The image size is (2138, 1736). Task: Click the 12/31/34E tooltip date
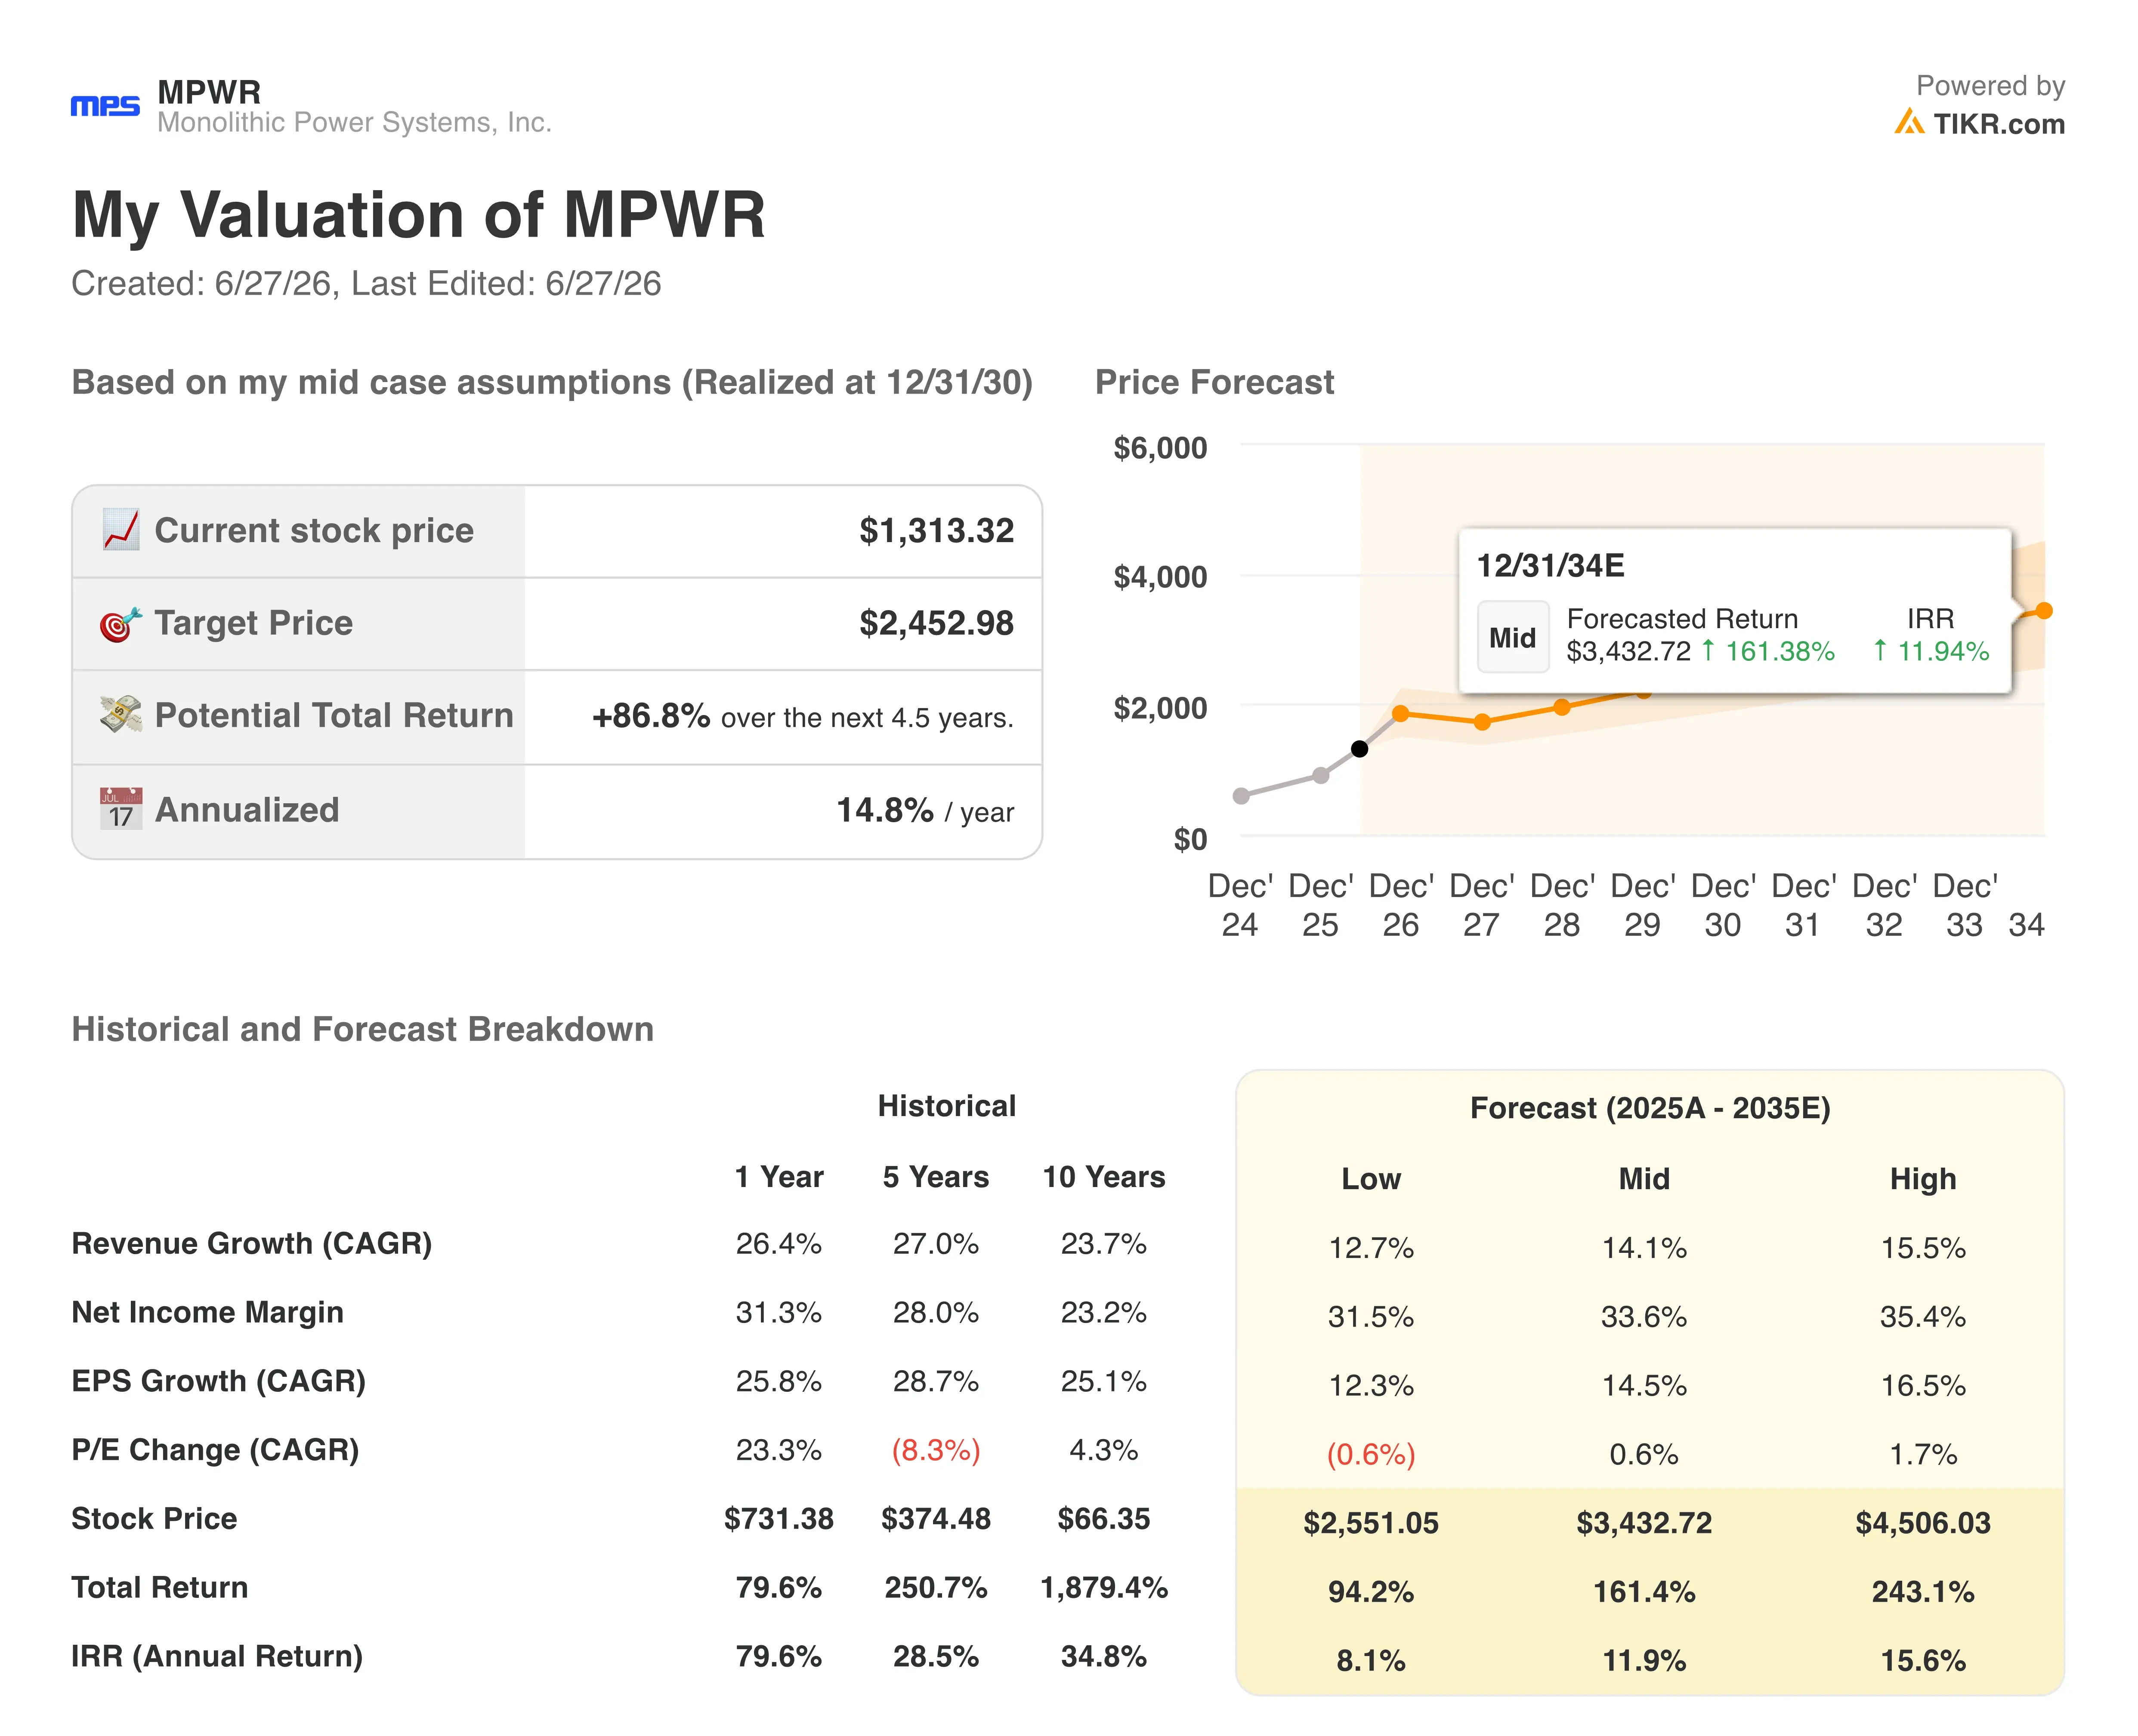click(x=1550, y=566)
